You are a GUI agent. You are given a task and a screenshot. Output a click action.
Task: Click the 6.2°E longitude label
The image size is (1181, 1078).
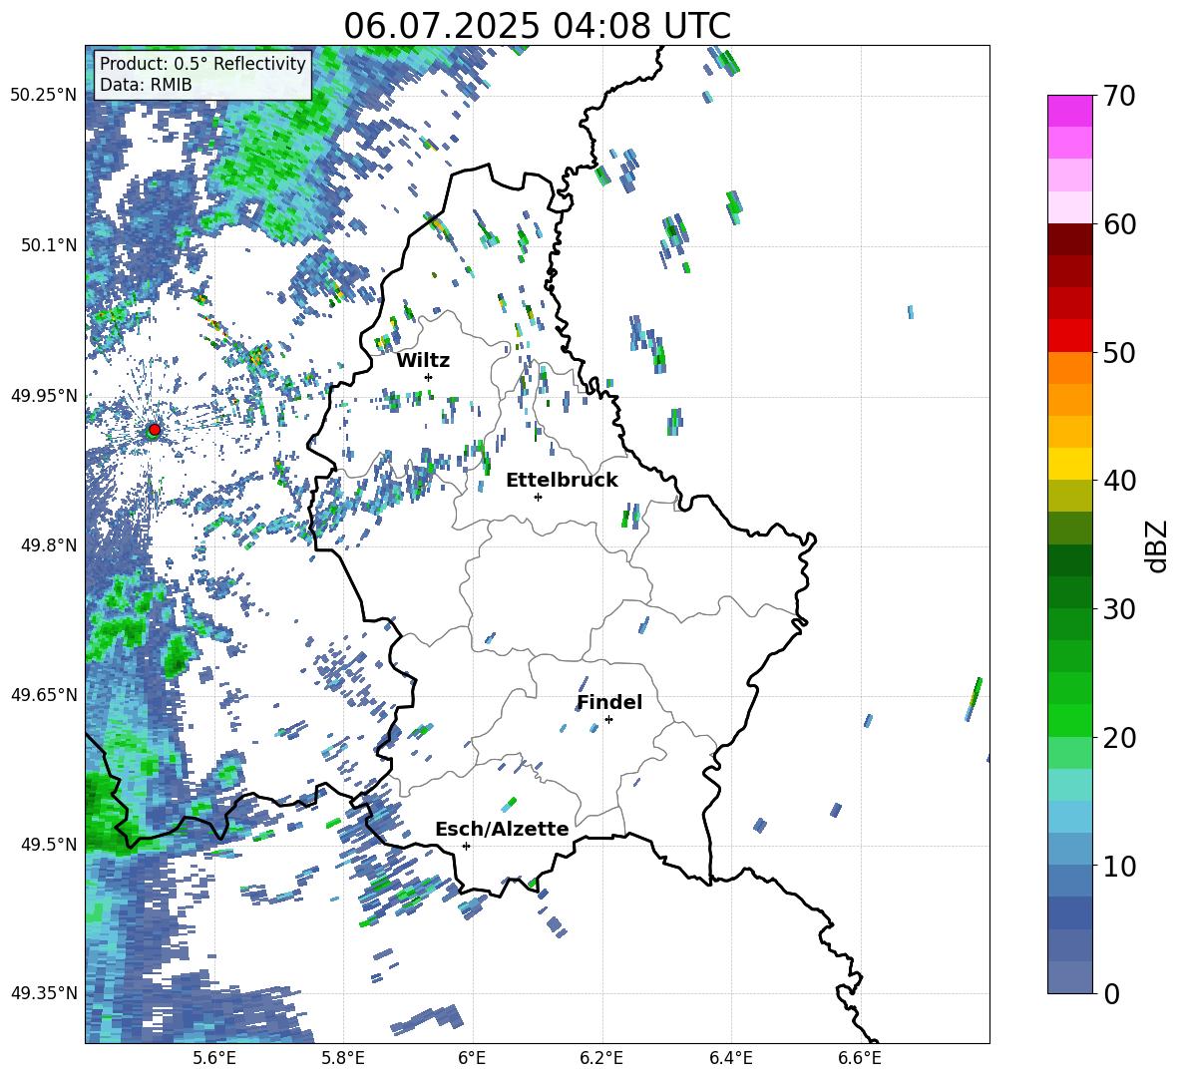601,1058
